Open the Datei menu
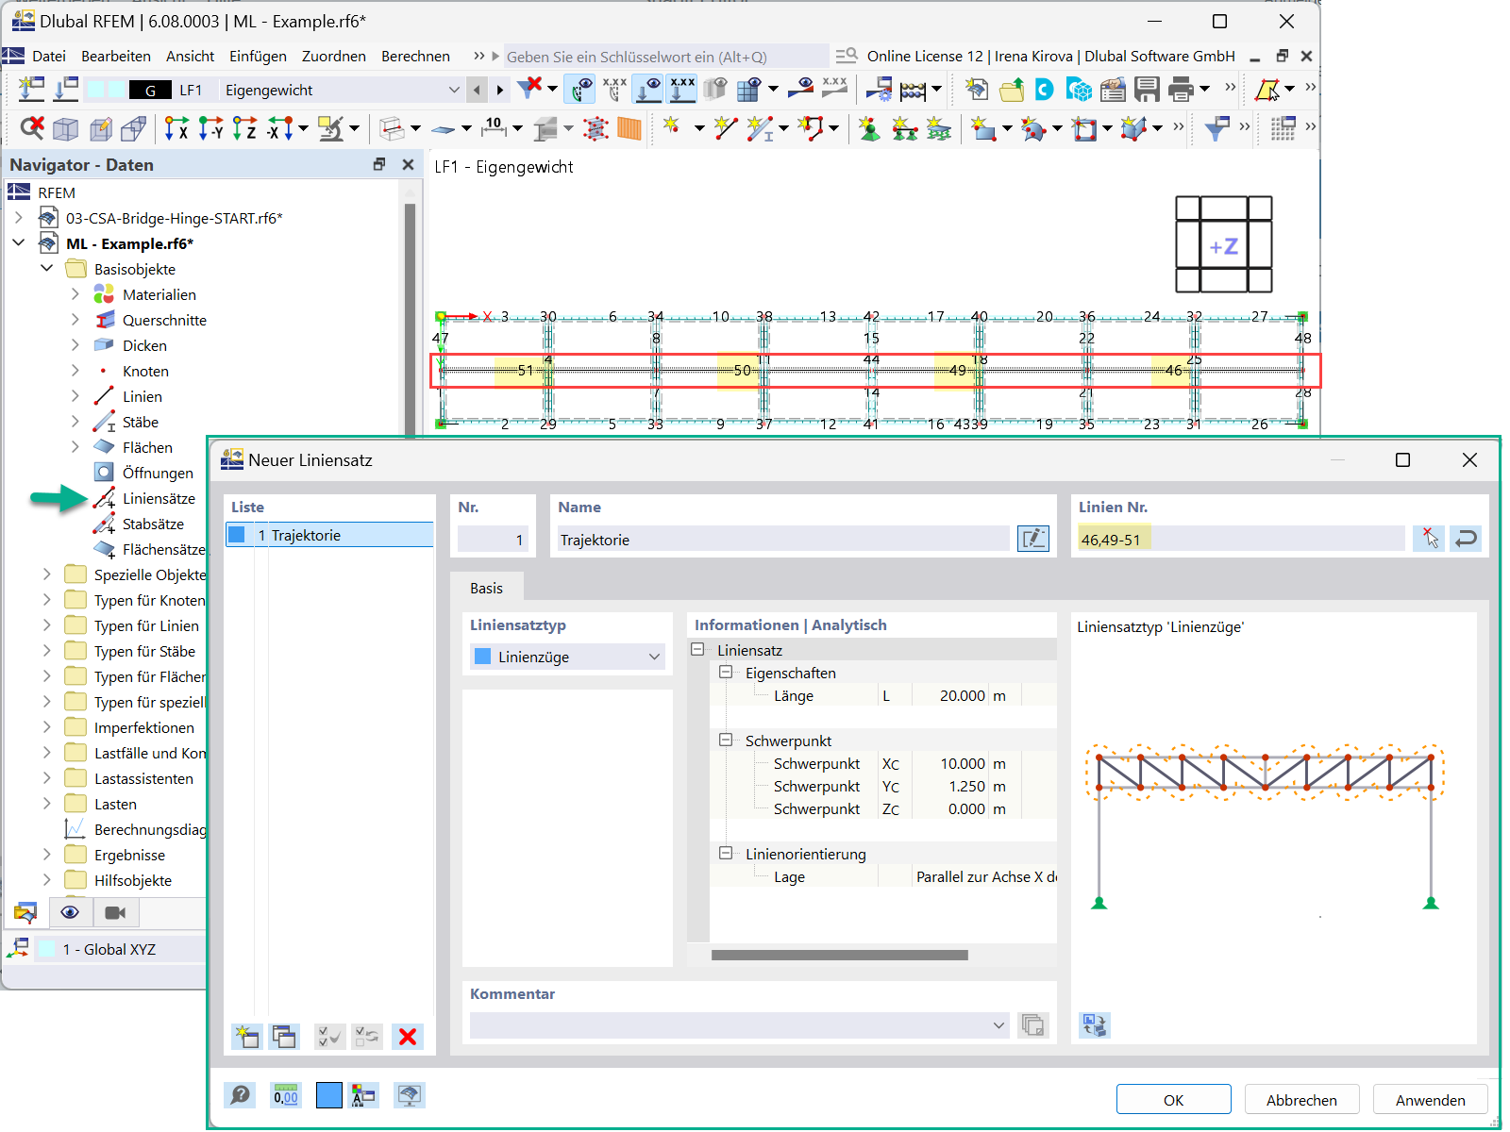 [49, 57]
